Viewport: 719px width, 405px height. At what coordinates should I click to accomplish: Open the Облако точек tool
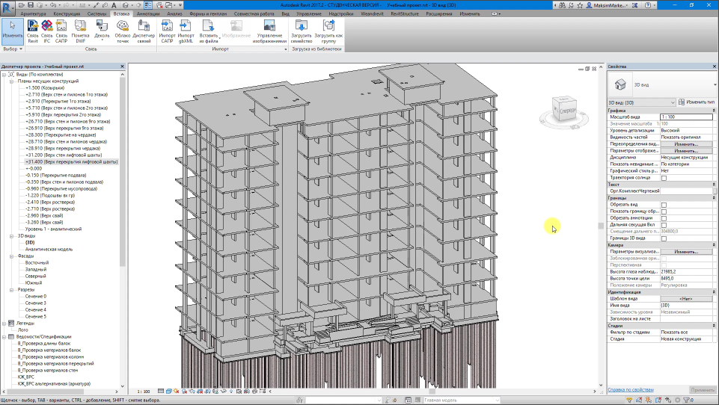coord(123,31)
